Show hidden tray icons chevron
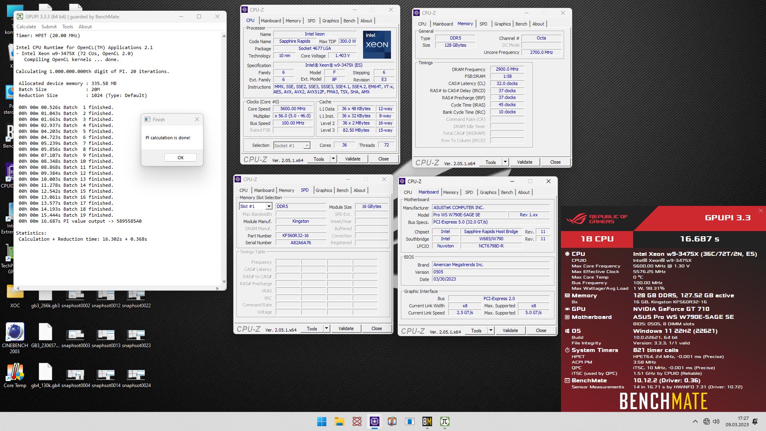Screen dimensions: 766x431 695,421
